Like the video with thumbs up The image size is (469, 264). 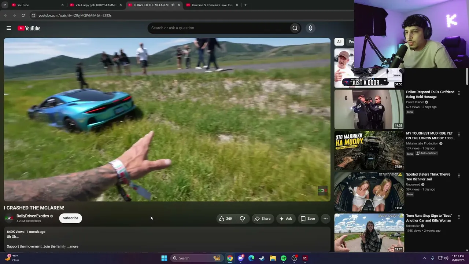(x=226, y=219)
